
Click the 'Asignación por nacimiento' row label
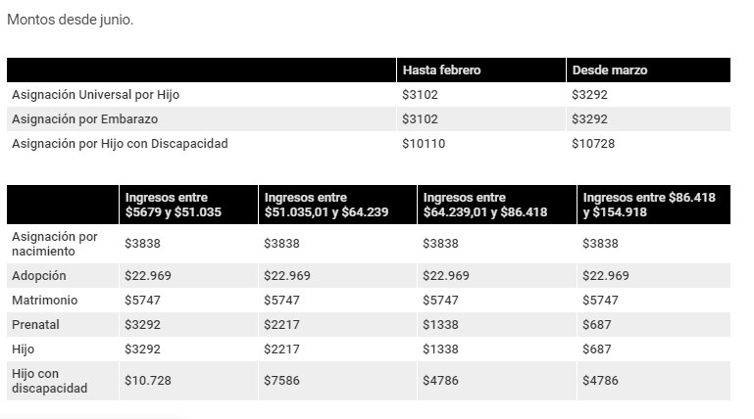click(x=54, y=244)
